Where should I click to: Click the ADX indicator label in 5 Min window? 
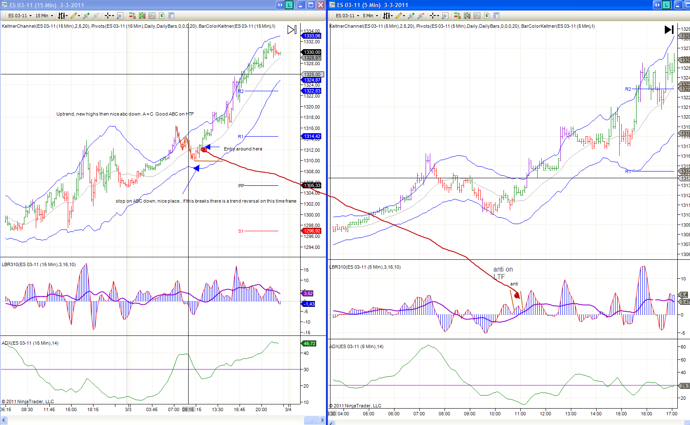[356, 346]
